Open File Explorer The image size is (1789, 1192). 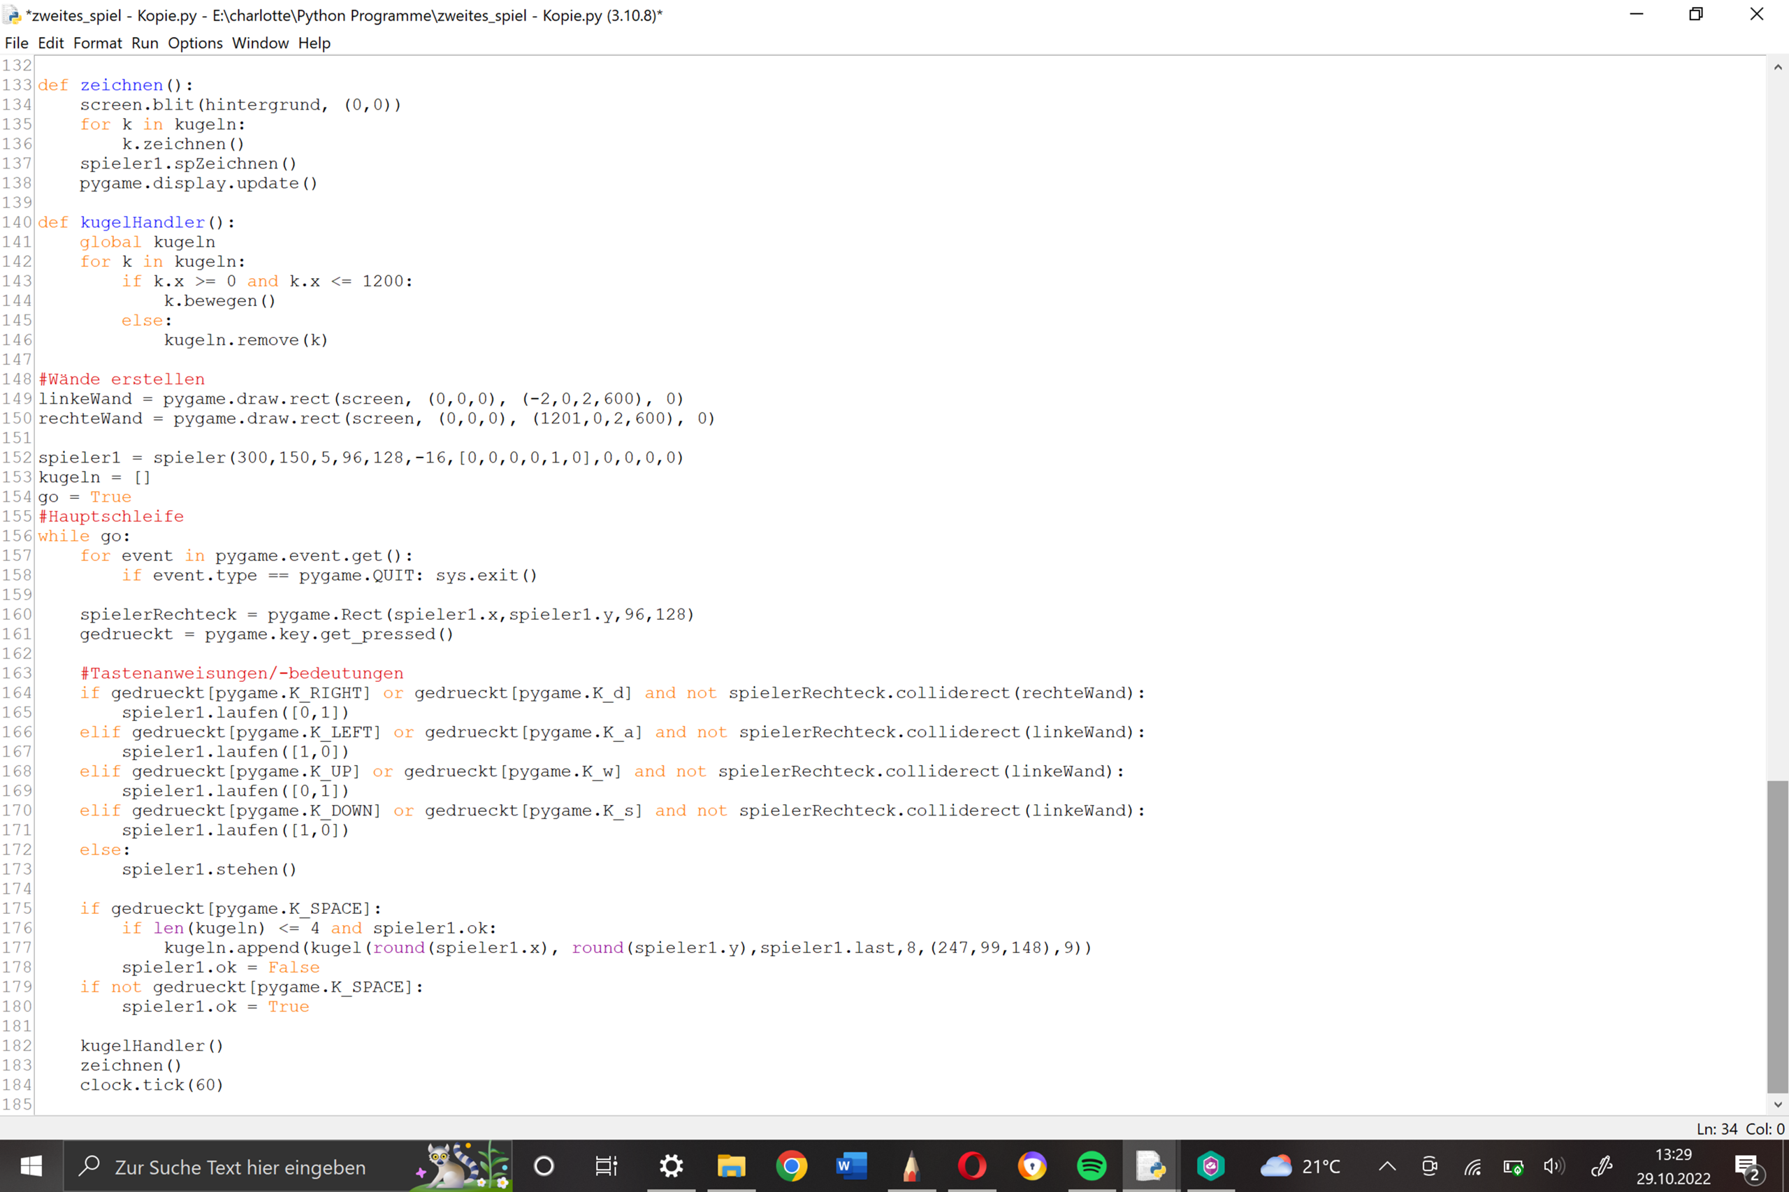point(732,1166)
